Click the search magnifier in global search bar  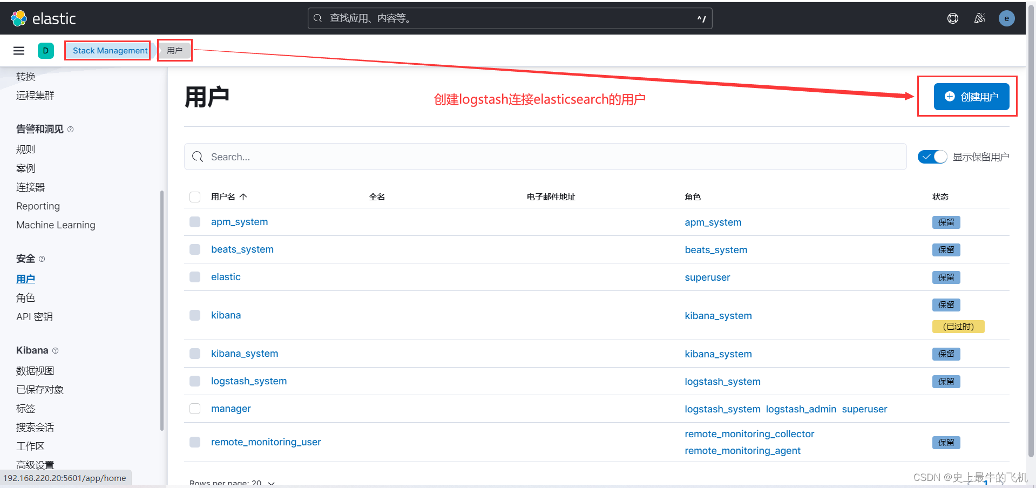pyautogui.click(x=318, y=18)
